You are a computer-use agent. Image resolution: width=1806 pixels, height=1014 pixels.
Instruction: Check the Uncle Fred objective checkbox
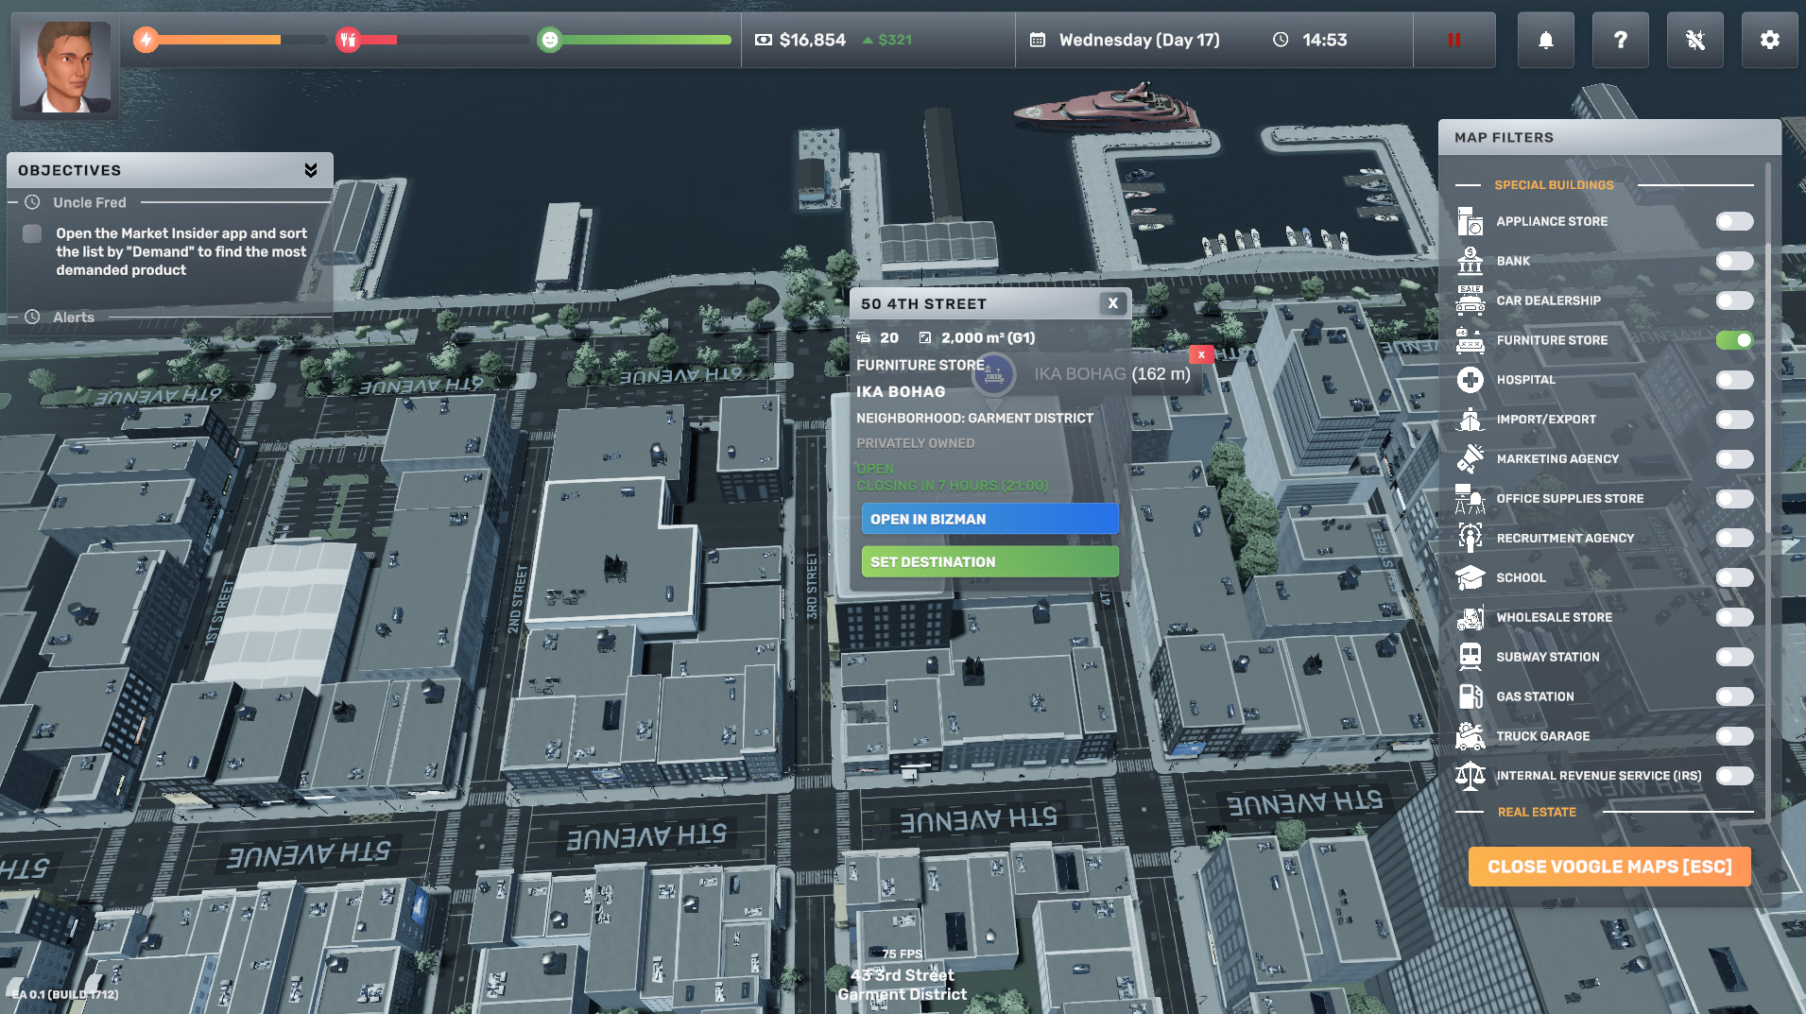click(32, 233)
